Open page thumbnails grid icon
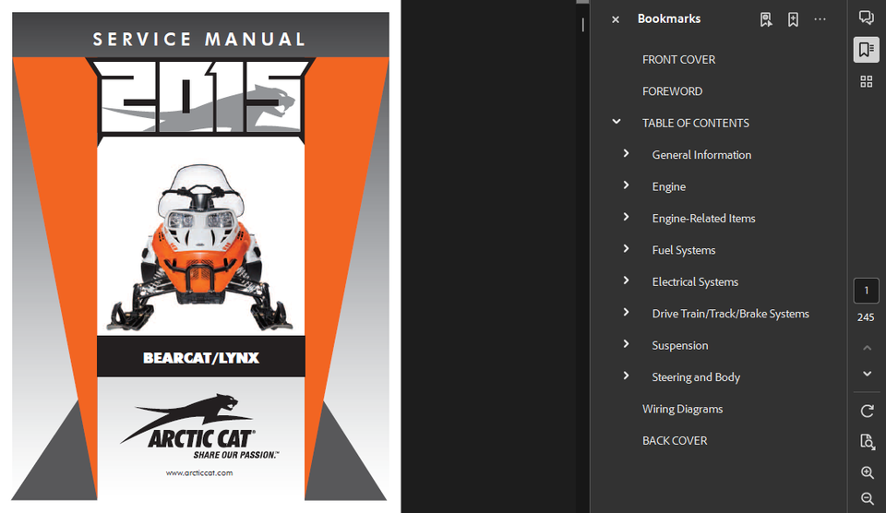Image resolution: width=886 pixels, height=513 pixels. (x=867, y=82)
